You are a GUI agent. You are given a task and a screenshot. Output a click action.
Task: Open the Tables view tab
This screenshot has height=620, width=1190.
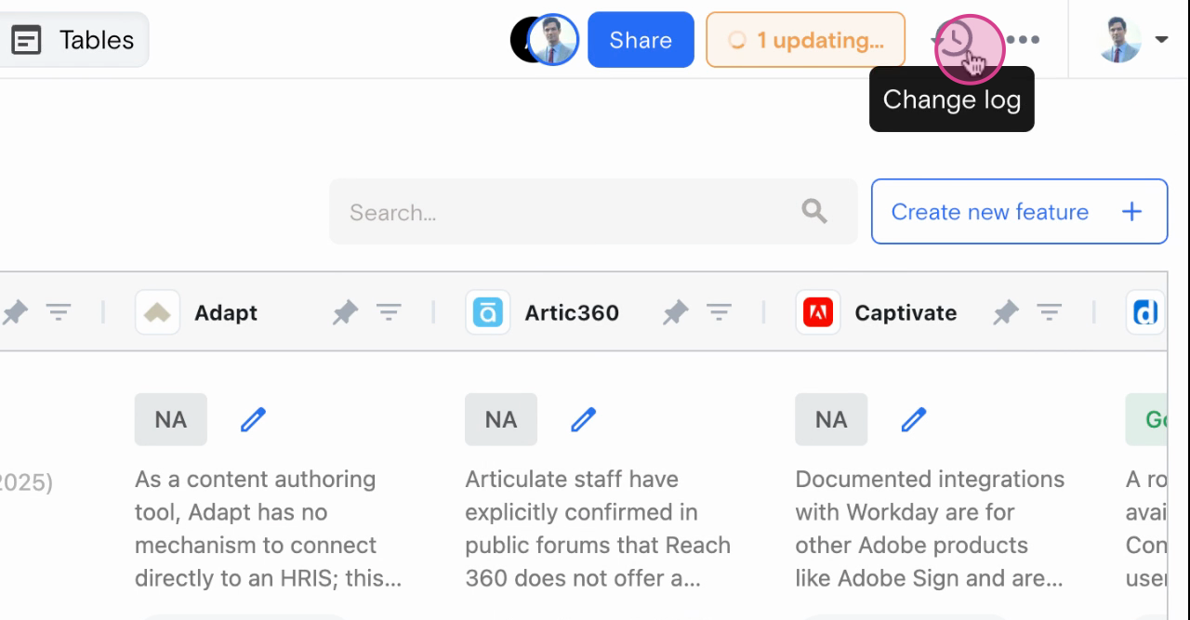click(x=73, y=40)
